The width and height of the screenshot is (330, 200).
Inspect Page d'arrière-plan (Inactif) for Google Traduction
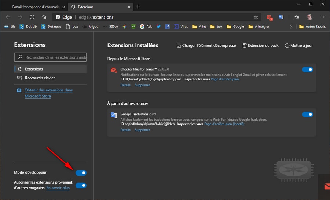[x=224, y=124]
